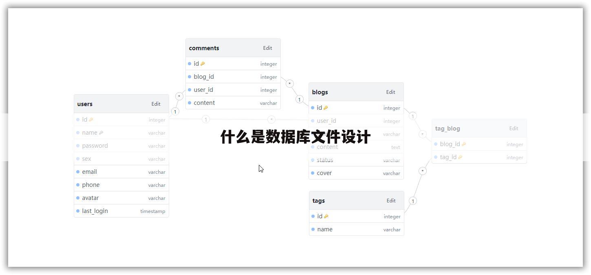Select the cover field in blogs
591x275 pixels.
coord(324,173)
